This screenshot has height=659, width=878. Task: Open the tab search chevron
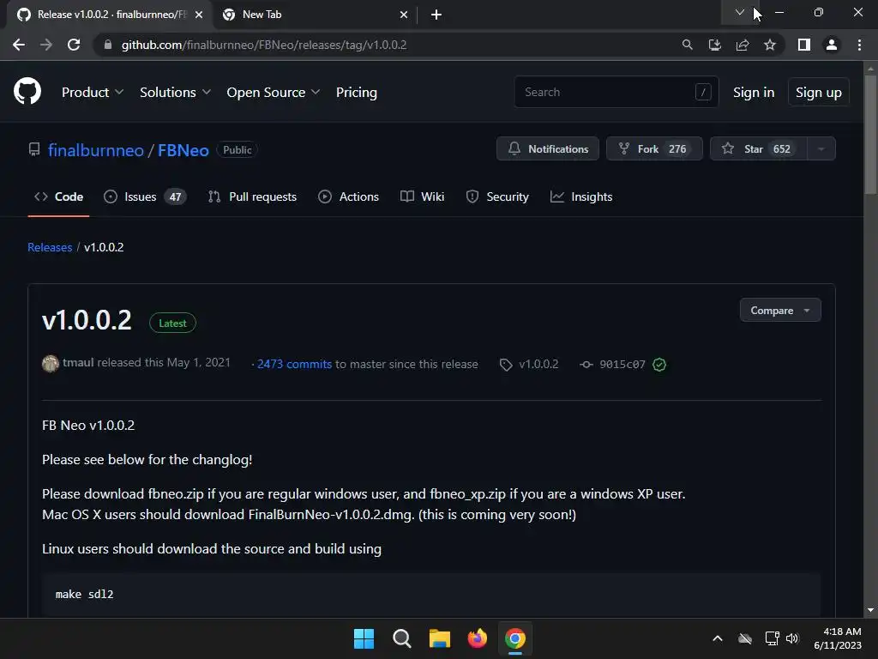[740, 12]
